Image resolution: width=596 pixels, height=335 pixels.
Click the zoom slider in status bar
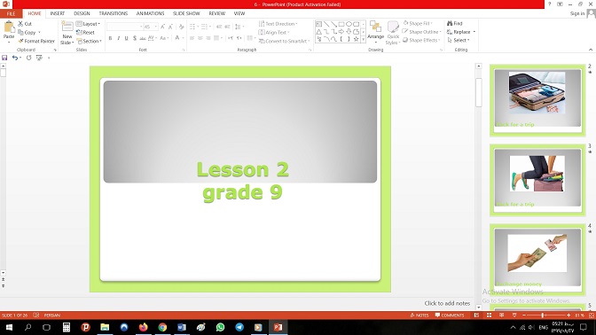click(545, 316)
